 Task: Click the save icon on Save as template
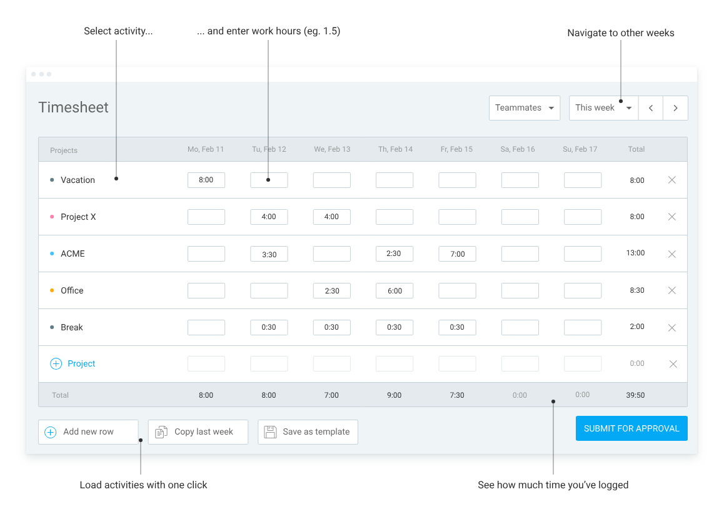pyautogui.click(x=270, y=431)
